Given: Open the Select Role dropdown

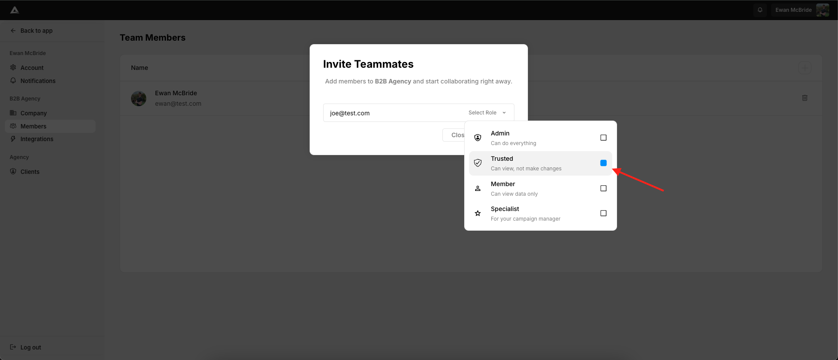Looking at the screenshot, I should coord(487,113).
